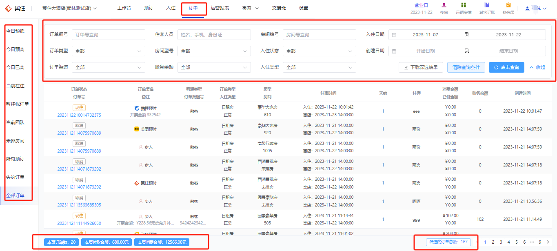Open order 2023112210014732375
557x251 pixels.
click(79, 115)
